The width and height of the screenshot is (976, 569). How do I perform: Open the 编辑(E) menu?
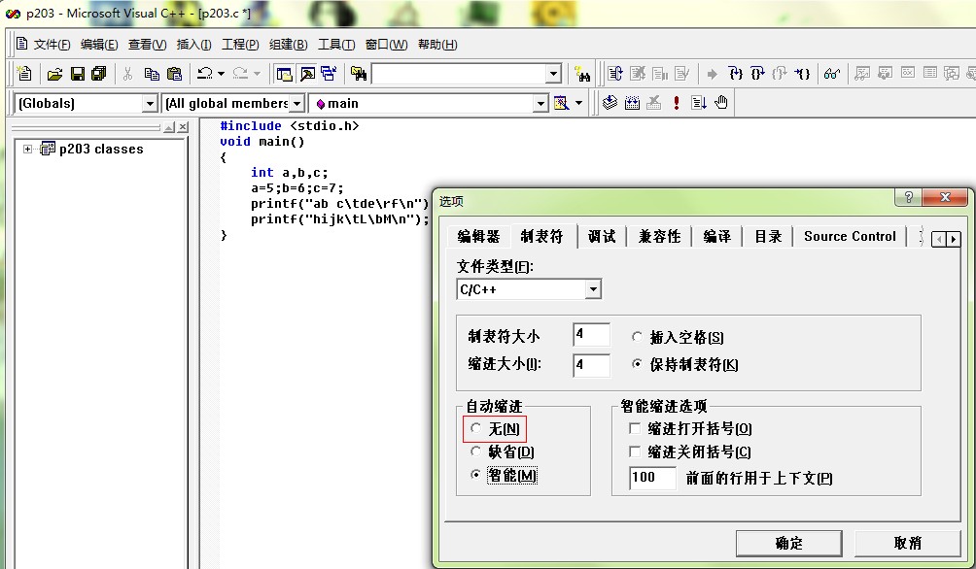[x=99, y=44]
